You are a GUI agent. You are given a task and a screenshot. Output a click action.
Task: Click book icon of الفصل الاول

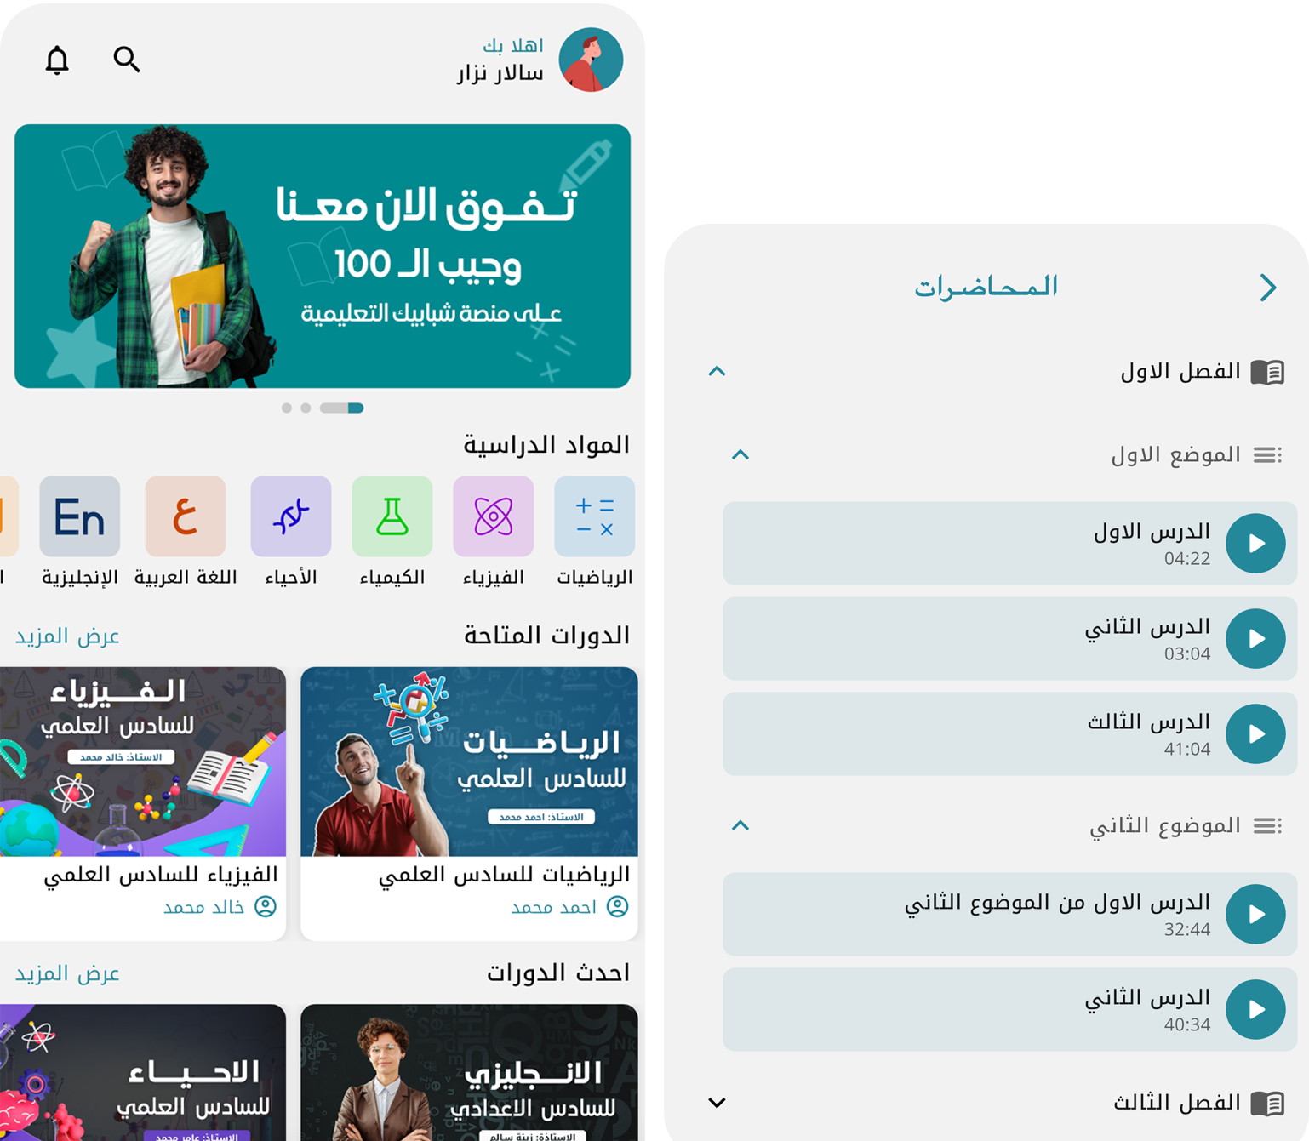point(1267,372)
